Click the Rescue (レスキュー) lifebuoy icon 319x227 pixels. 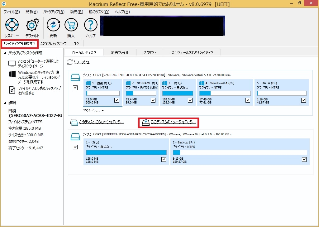click(12, 25)
